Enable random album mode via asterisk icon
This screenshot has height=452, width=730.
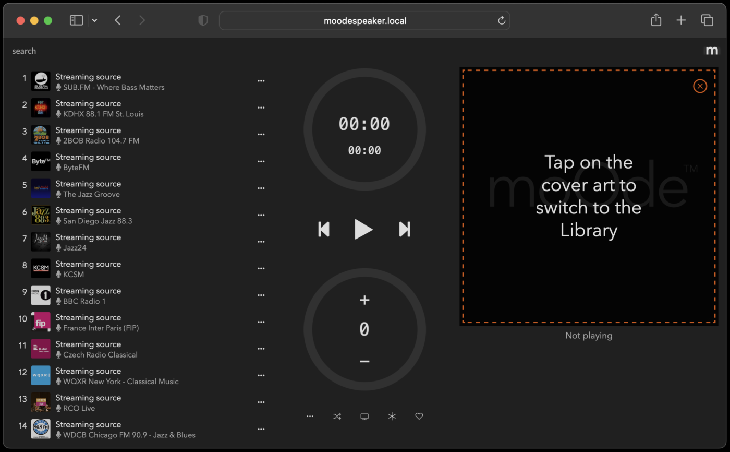point(392,416)
